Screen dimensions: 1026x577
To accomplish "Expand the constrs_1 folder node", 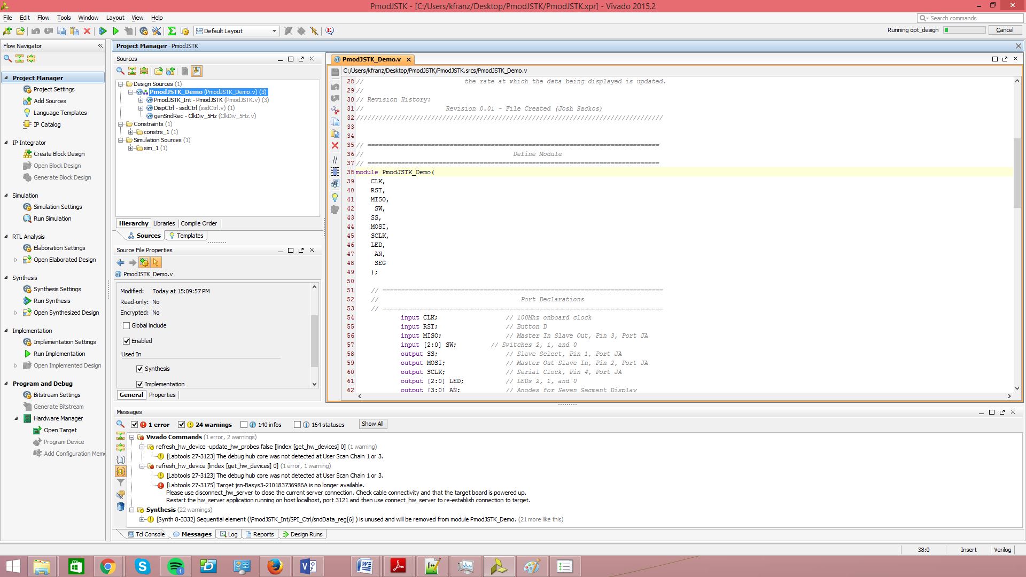I will [x=131, y=132].
